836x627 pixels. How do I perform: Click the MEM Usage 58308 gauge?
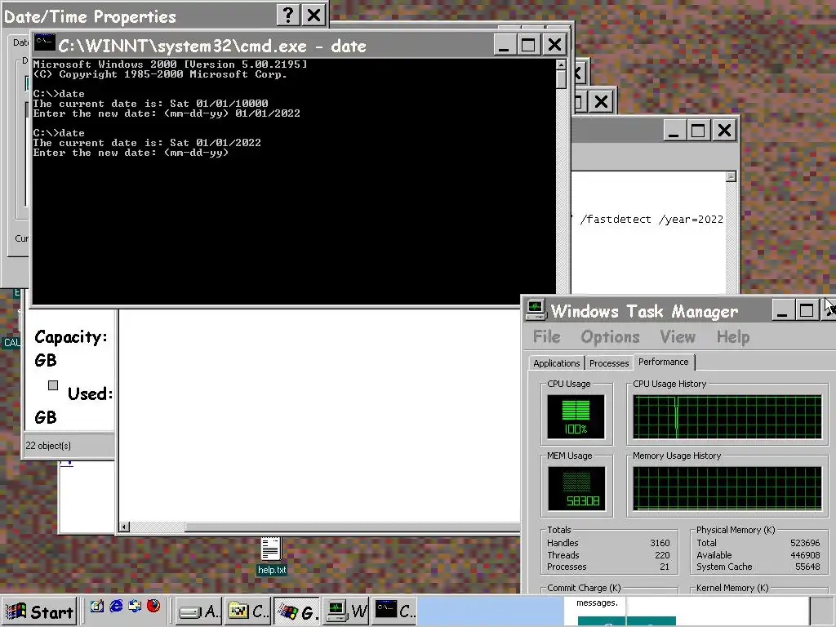click(576, 488)
